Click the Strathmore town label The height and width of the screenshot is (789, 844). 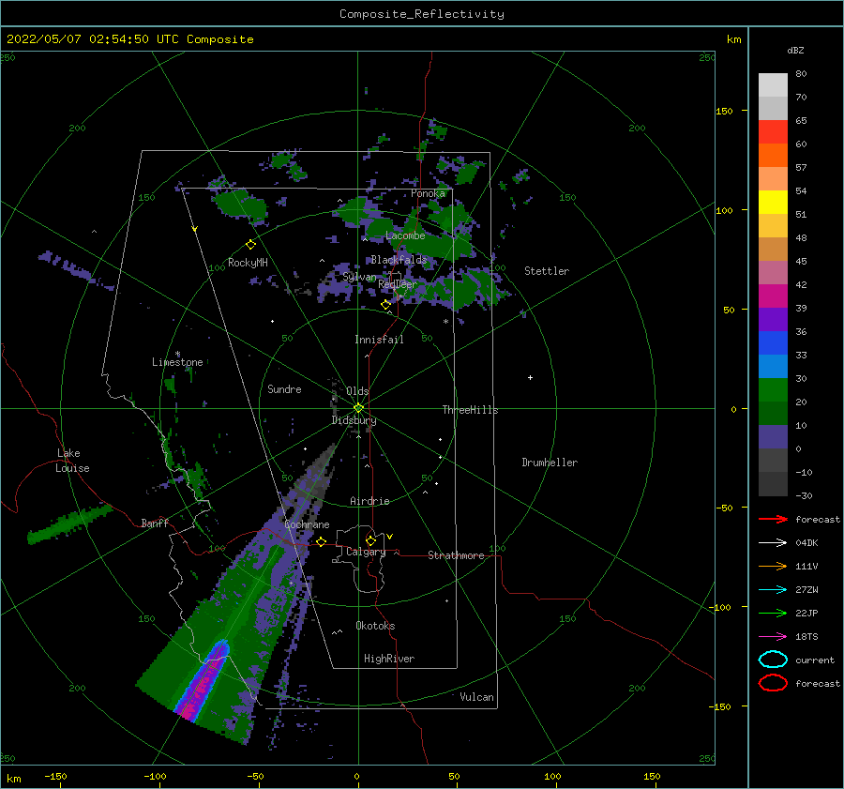pos(456,555)
